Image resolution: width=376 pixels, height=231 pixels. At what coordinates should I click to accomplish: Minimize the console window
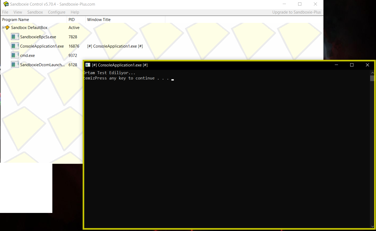pos(336,65)
